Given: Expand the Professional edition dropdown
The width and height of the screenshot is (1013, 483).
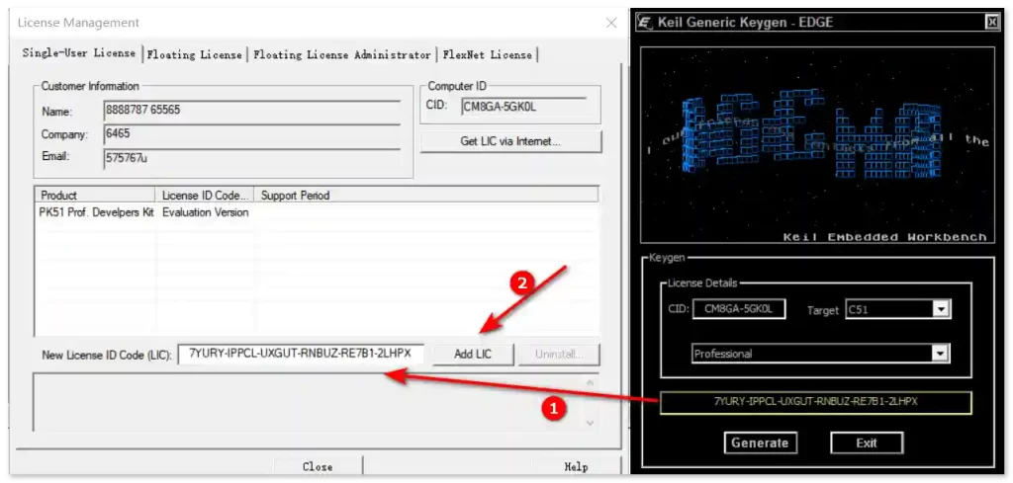Looking at the screenshot, I should click(x=941, y=354).
